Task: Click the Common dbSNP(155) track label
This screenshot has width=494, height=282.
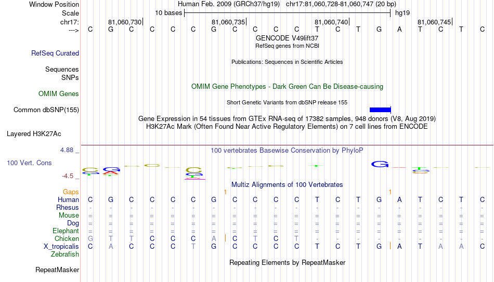Action: 46,110
